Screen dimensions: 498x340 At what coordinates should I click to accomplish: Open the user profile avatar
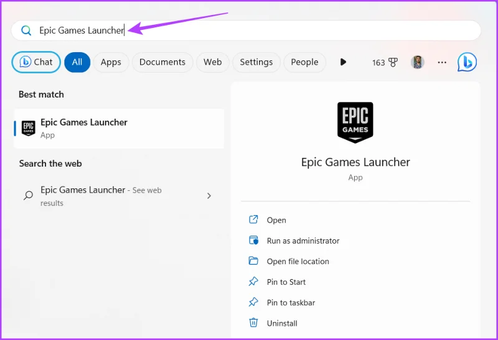point(417,62)
